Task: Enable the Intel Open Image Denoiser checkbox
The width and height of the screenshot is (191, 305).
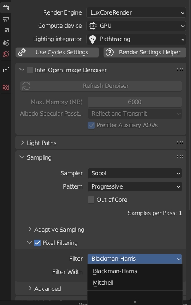Action: [30, 70]
